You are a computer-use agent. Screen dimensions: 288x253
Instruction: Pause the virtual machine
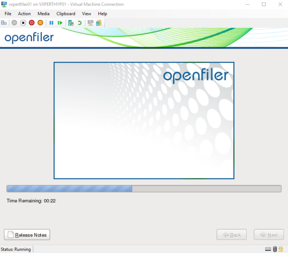pyautogui.click(x=51, y=23)
